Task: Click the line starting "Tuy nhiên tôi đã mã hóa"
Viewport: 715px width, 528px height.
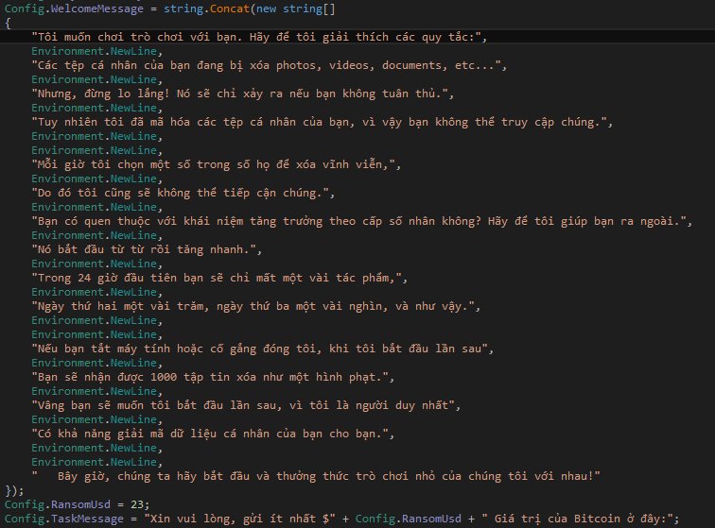Action: pyautogui.click(x=322, y=122)
